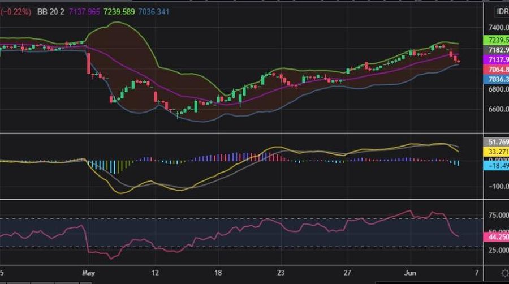Click the cyan -18.49 histogram value tag
This screenshot has height=284, width=509.
[497, 166]
